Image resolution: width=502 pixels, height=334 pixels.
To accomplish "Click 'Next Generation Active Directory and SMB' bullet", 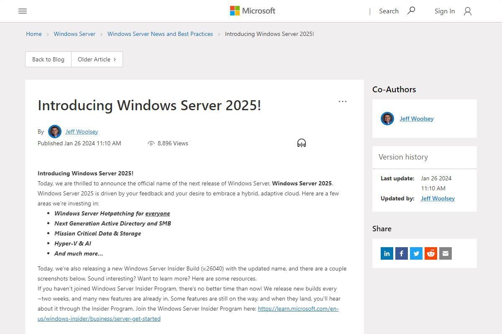I will (113, 223).
